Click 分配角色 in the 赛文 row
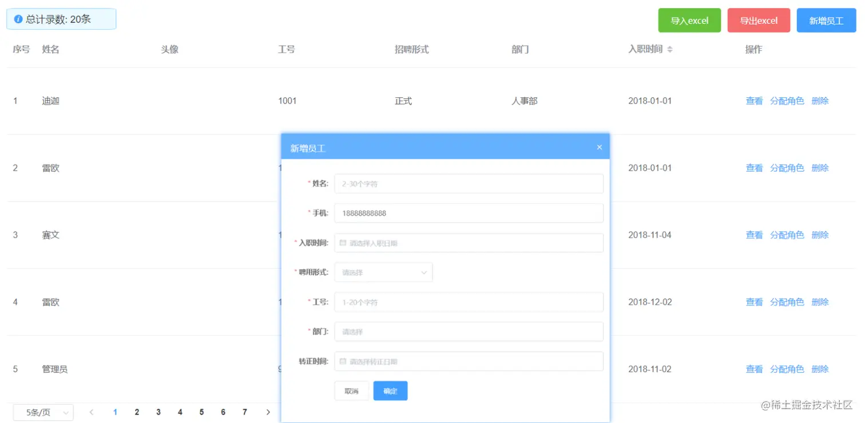Image resolution: width=865 pixels, height=423 pixels. 787,235
